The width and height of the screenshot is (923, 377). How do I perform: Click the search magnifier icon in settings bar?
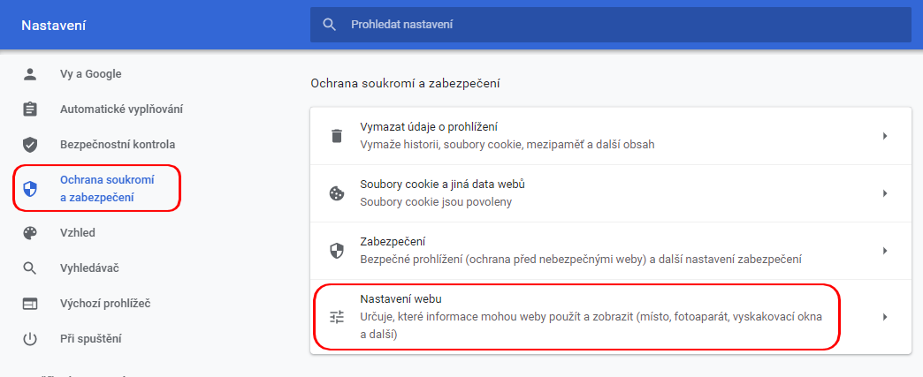(330, 25)
